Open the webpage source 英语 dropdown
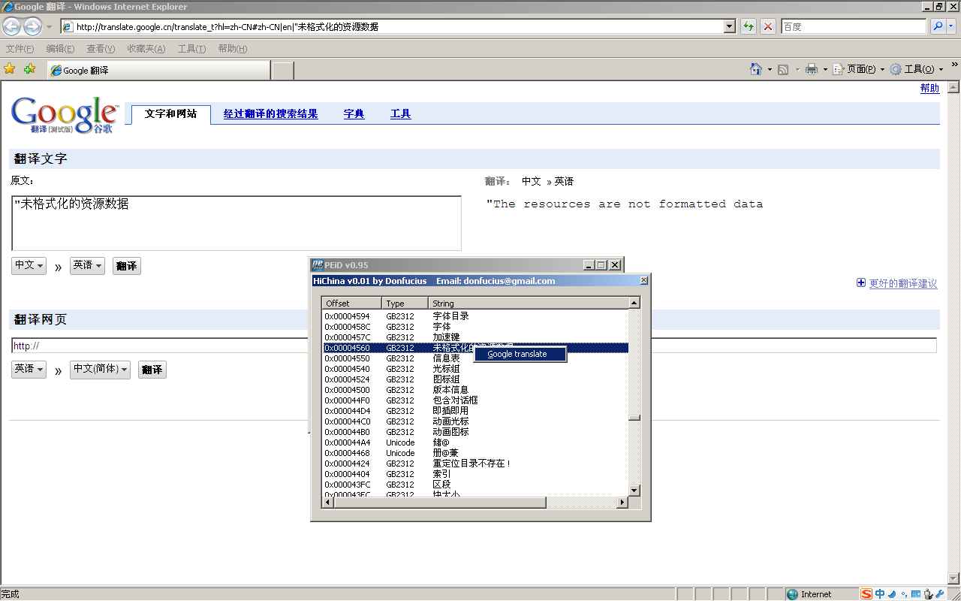 [29, 369]
